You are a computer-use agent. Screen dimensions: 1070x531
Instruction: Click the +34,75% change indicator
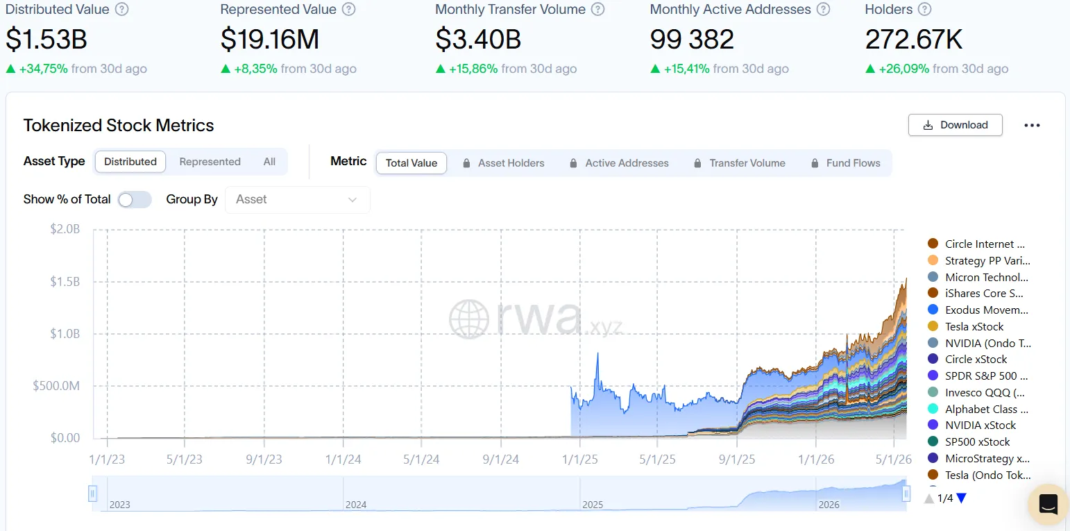(x=37, y=69)
